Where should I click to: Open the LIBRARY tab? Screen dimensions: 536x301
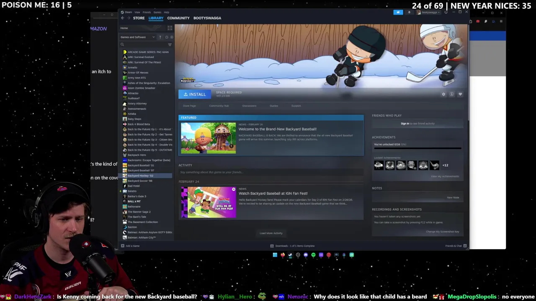coord(156,18)
